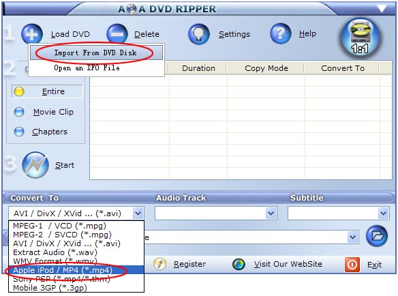Click the Copy Mode column header
Screen dimensions: 398x296
click(266, 68)
